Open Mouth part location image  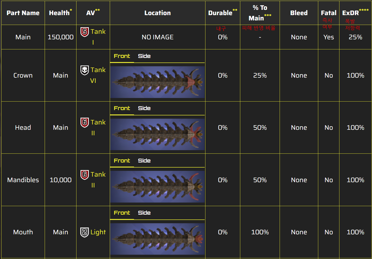tap(157, 239)
